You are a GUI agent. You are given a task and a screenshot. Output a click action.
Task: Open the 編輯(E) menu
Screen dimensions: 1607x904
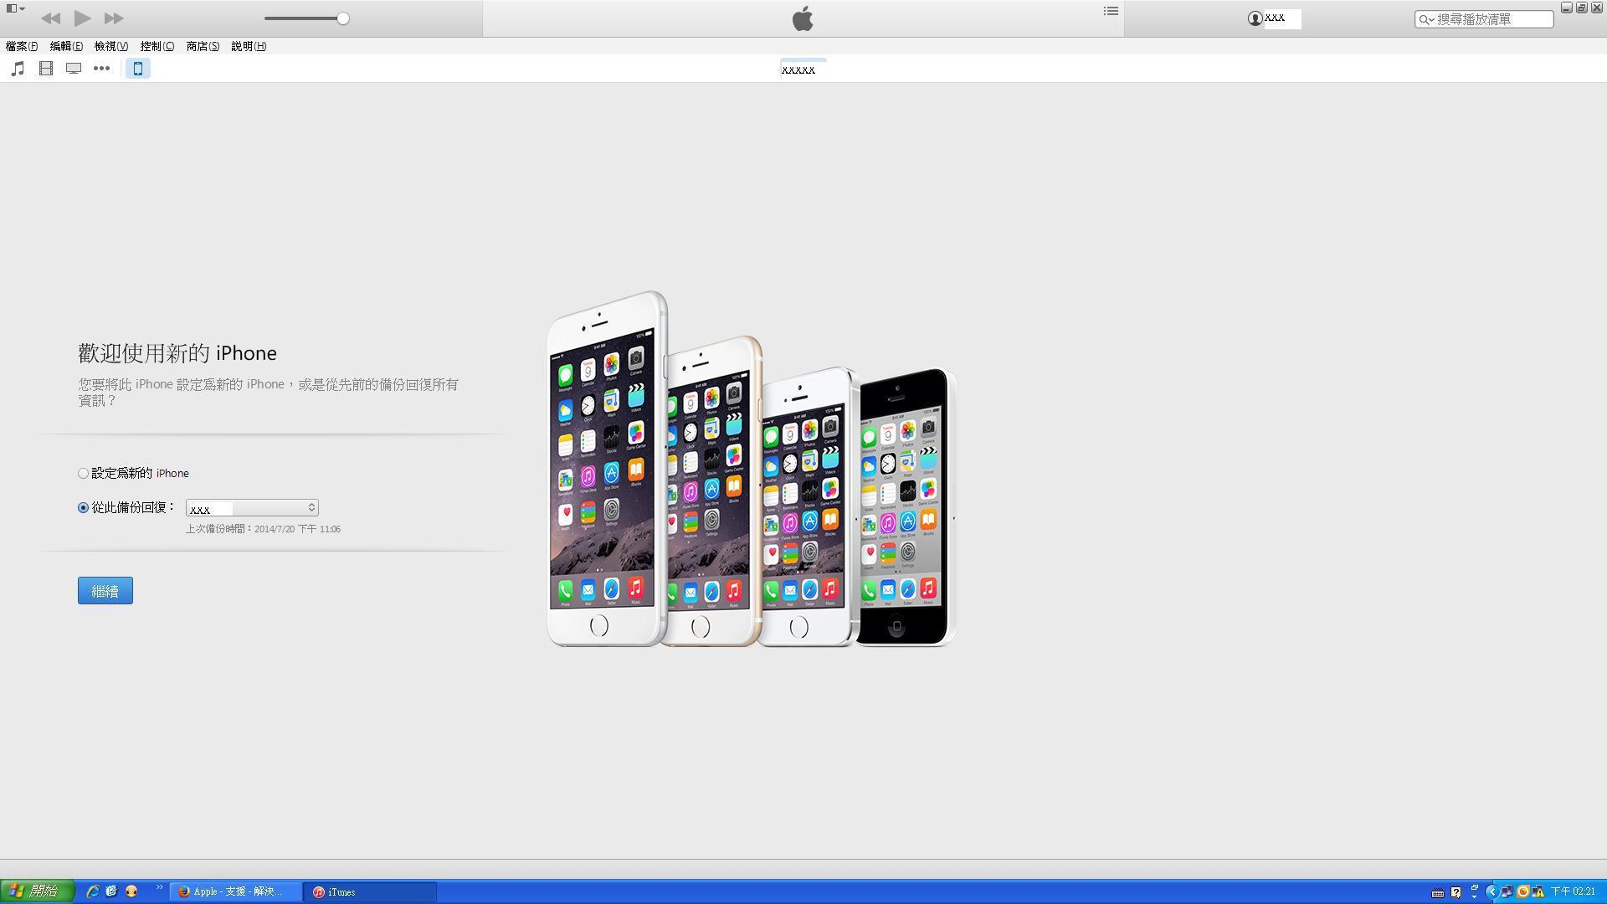(x=66, y=46)
